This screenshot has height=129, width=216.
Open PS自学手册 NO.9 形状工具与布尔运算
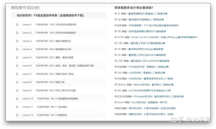pos(56,91)
